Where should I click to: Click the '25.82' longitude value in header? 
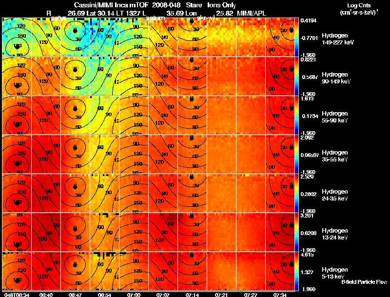224,13
